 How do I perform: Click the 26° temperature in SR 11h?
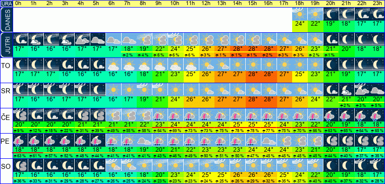click(191, 99)
